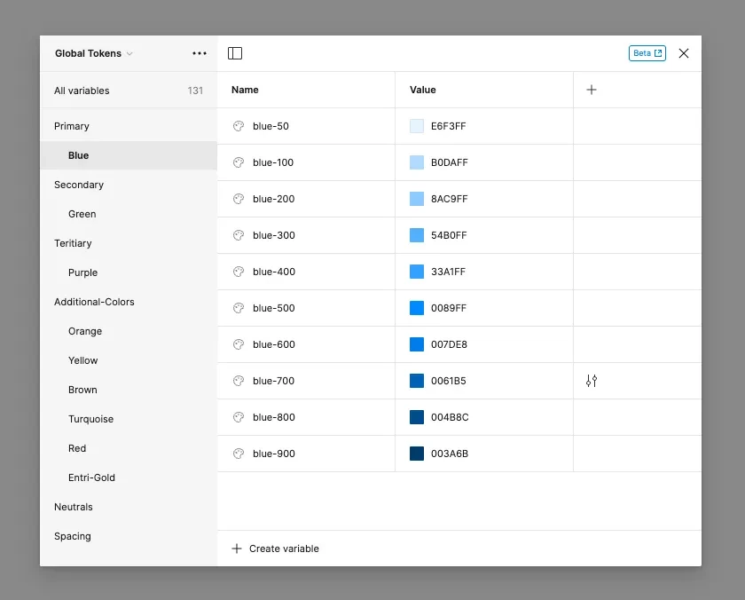Select the Spacing group
Viewport: 745px width, 600px height.
[x=129, y=536]
